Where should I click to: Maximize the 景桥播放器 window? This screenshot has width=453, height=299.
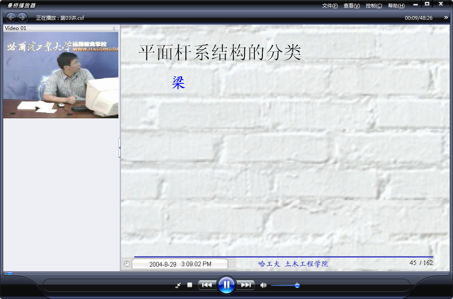(x=427, y=4)
